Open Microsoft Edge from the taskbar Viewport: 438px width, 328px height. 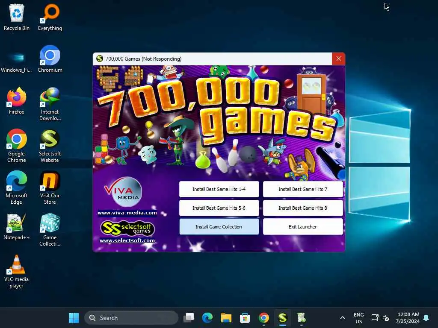click(207, 318)
